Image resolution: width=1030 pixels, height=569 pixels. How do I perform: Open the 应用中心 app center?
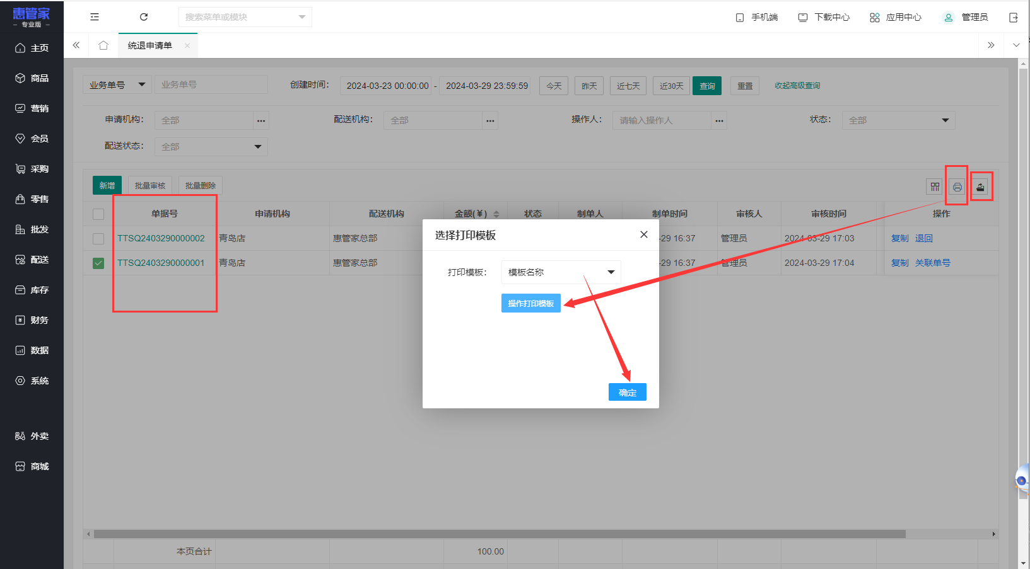[896, 17]
